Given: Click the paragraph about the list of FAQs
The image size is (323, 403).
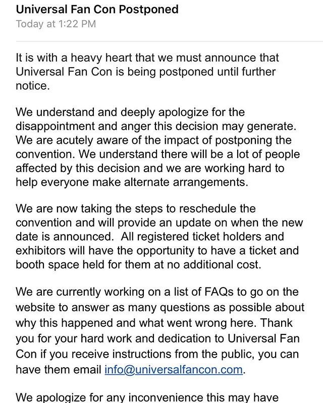Looking at the screenshot, I should pos(159,330).
